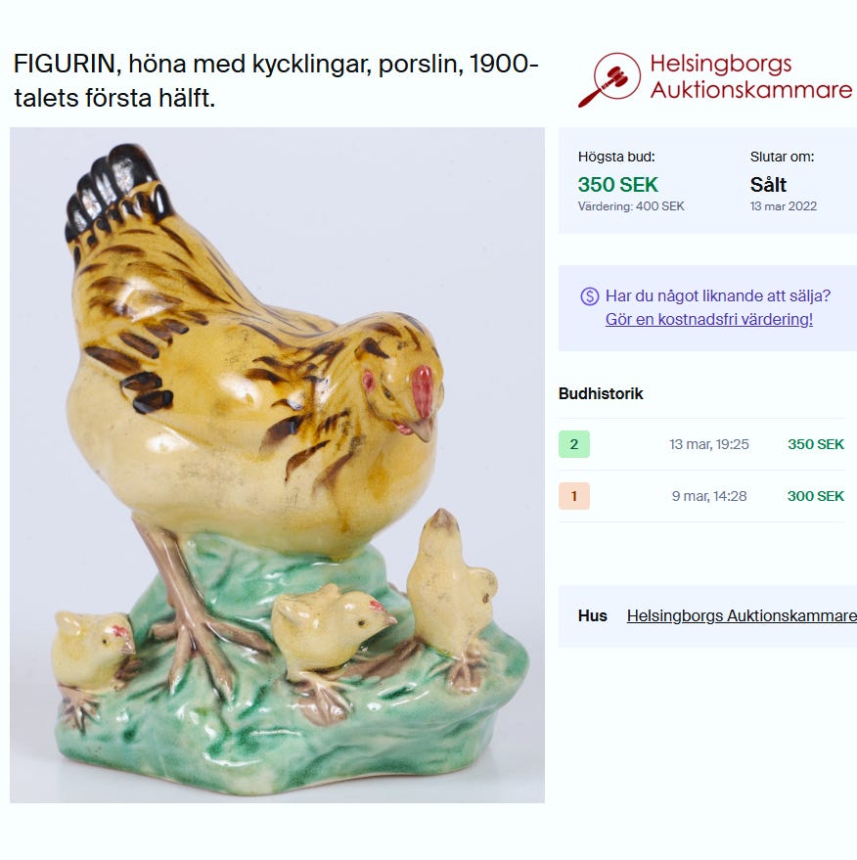Click 'Gör en kostnadsfri värdering!' link
This screenshot has width=857, height=860.
tap(709, 319)
